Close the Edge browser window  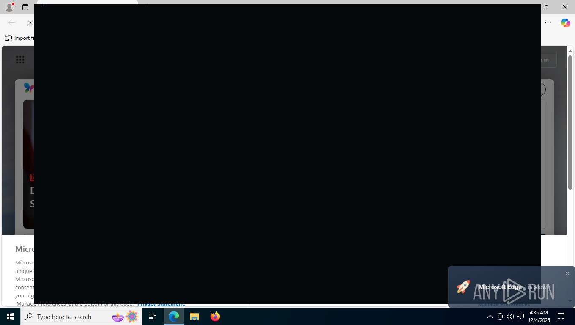click(565, 7)
